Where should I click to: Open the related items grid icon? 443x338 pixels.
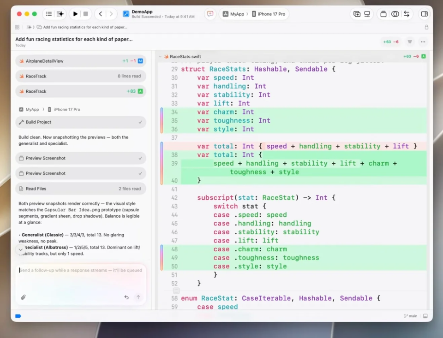17,27
